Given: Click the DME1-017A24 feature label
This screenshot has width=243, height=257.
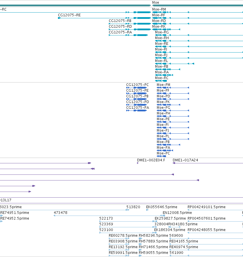Looking at the screenshot, I should tap(185, 160).
